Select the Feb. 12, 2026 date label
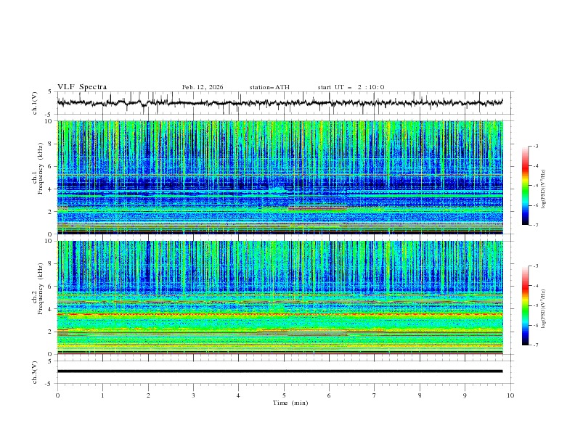The height and width of the screenshot is (444, 575). coord(203,87)
